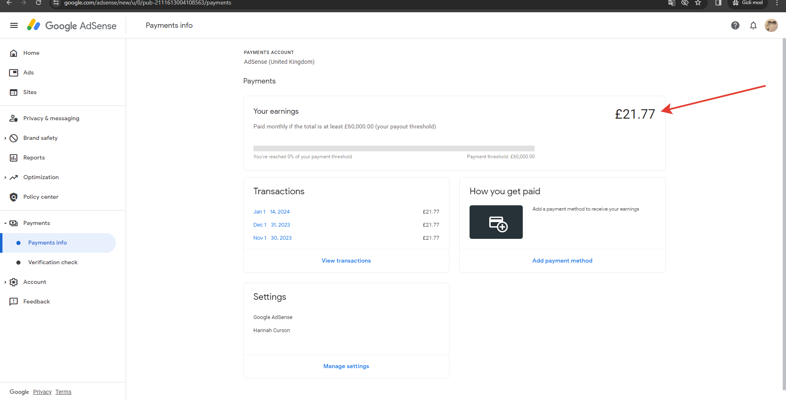Open the Jan 1 – 14, 2024 transaction

pos(271,212)
